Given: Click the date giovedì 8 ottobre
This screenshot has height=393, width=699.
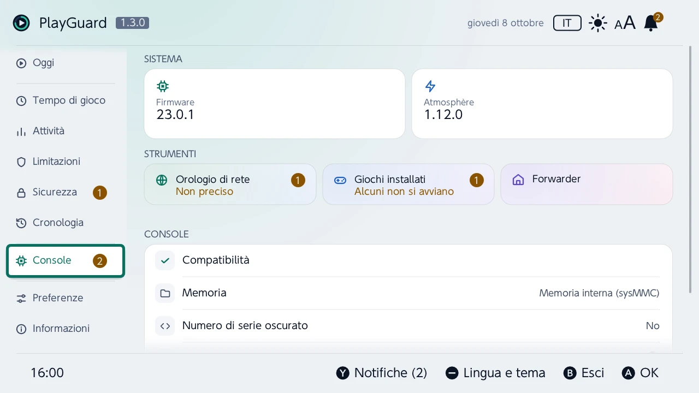Looking at the screenshot, I should [506, 23].
